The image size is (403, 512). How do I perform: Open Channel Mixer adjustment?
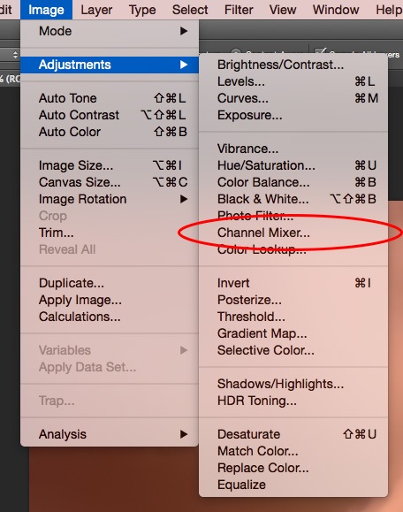pos(263,233)
